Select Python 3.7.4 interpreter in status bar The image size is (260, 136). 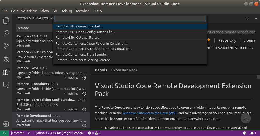coord(59,133)
